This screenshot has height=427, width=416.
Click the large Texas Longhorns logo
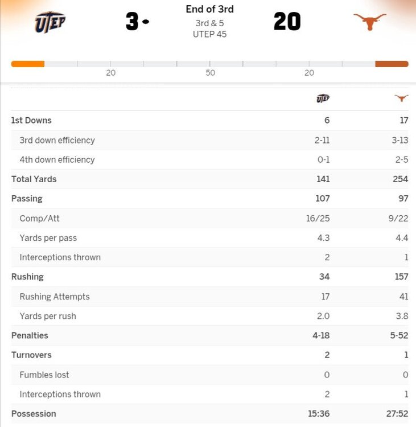pyautogui.click(x=369, y=22)
